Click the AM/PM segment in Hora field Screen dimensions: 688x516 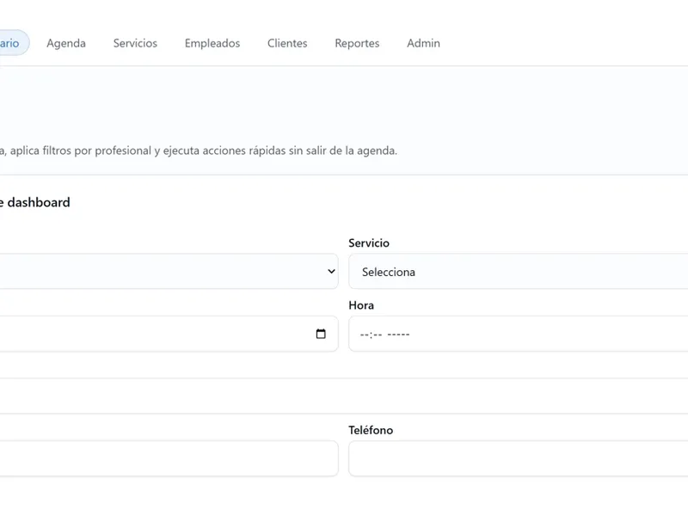tap(398, 335)
